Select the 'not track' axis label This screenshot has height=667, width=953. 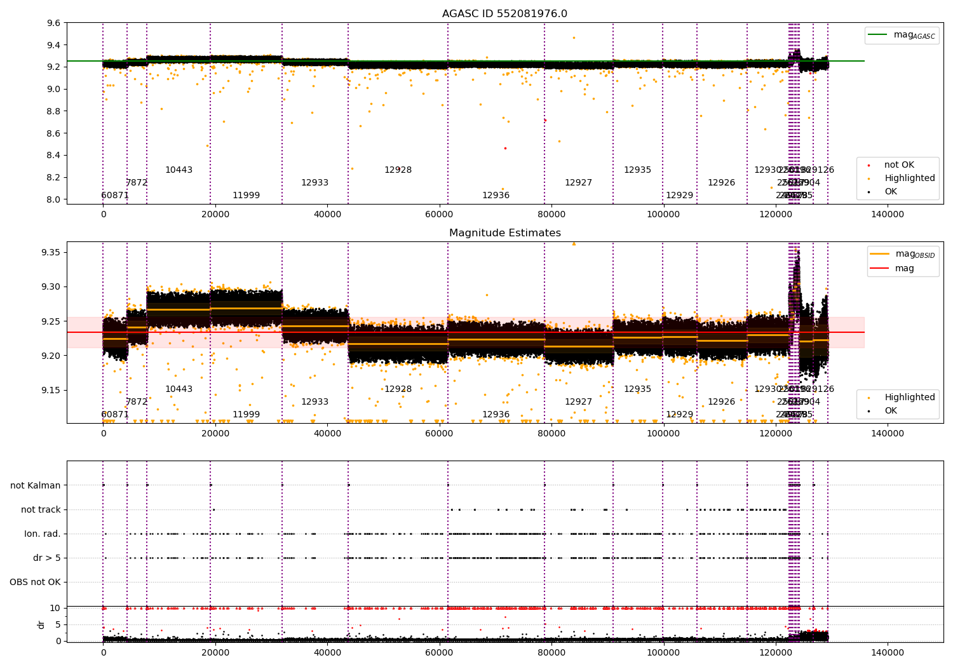click(41, 509)
